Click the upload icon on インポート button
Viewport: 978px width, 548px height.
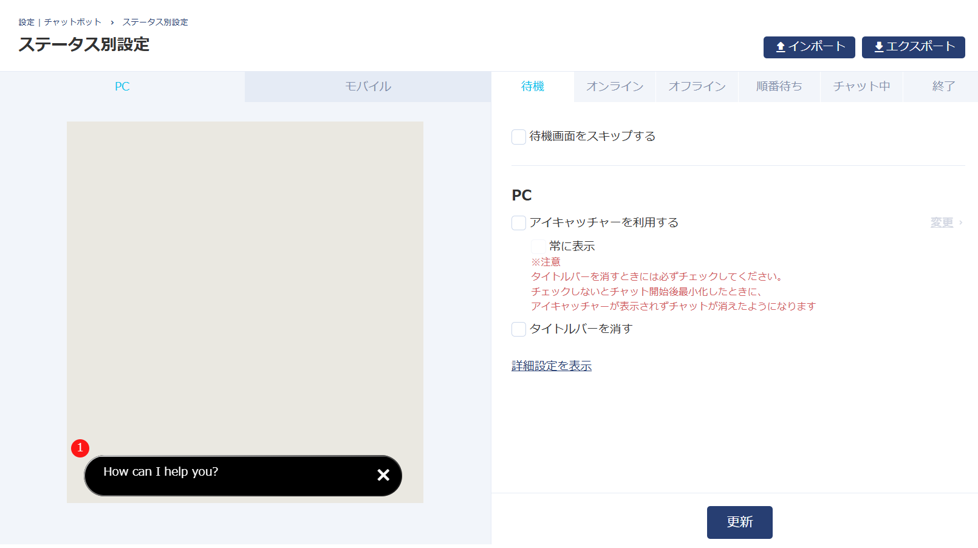coord(781,47)
